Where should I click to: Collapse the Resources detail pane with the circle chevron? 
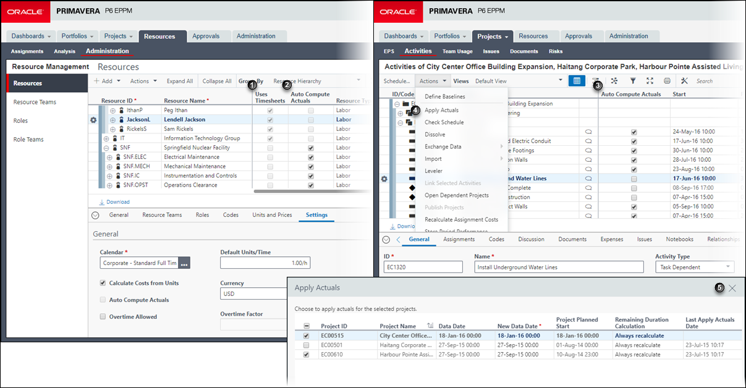[95, 215]
